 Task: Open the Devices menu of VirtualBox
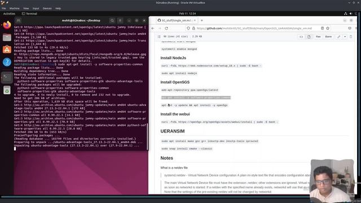pos(47,8)
